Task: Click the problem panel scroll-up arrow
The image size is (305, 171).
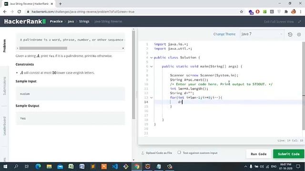Action: [x=133, y=29]
